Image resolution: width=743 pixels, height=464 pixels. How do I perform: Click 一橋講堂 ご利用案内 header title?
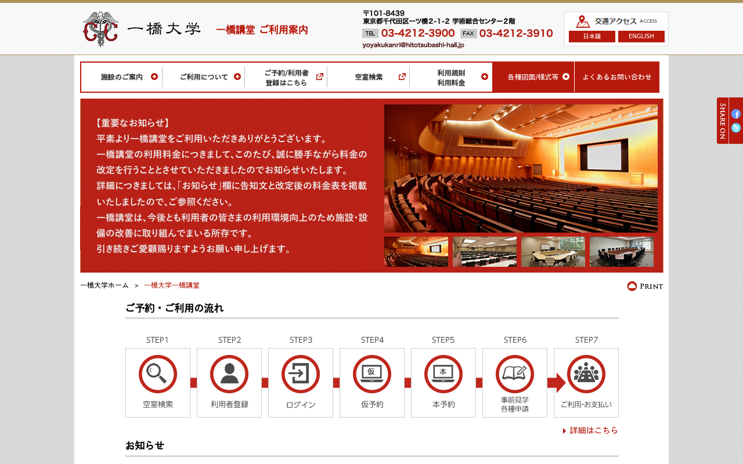point(262,30)
